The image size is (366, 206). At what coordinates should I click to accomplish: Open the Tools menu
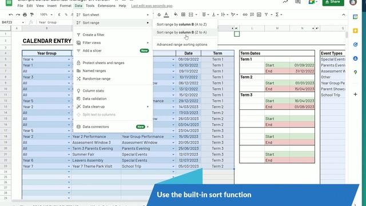(x=90, y=6)
